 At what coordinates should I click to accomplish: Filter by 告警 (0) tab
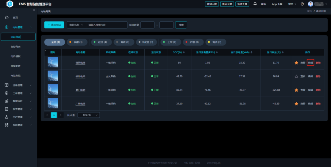tap(193, 42)
